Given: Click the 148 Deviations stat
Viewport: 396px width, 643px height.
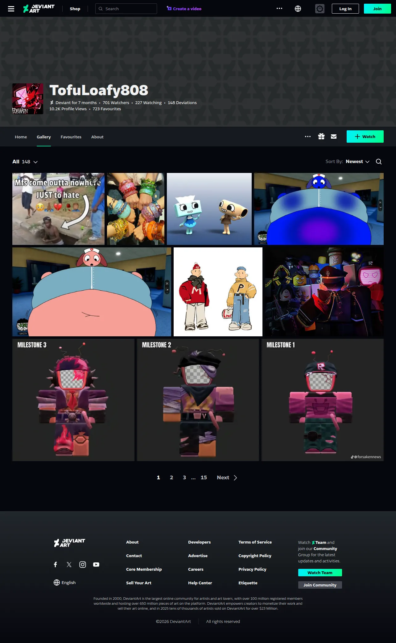Looking at the screenshot, I should coord(182,103).
